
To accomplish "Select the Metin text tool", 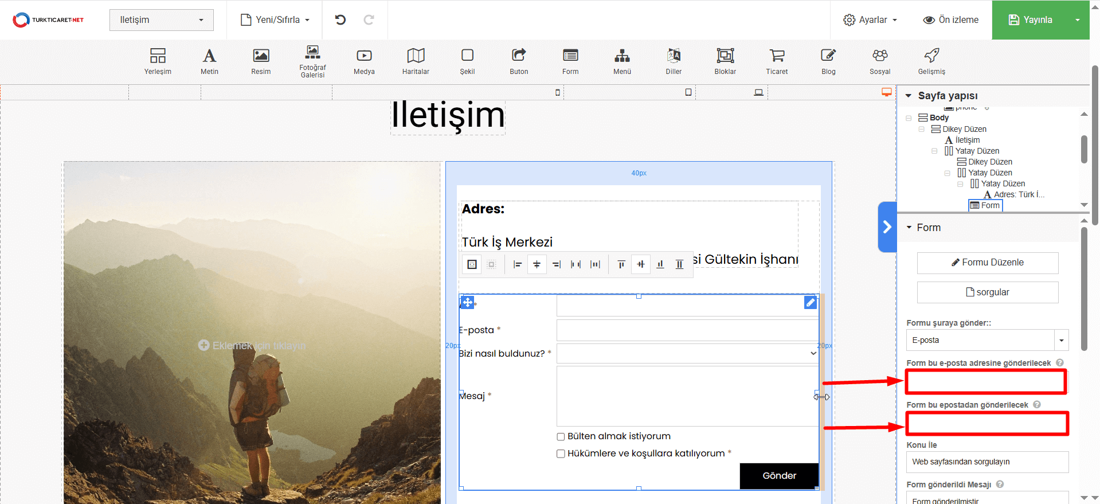I will (x=209, y=61).
